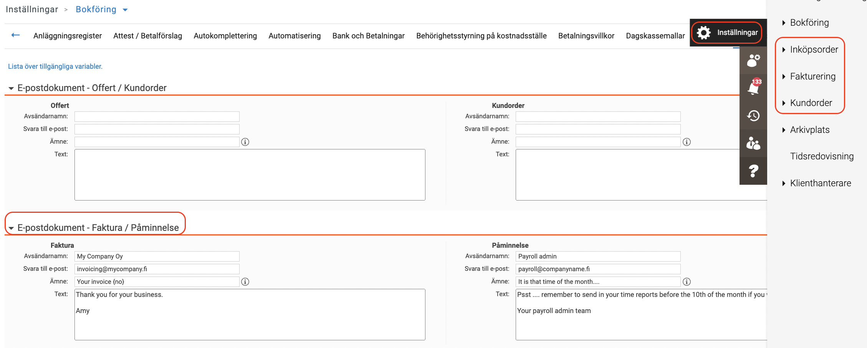Click Bokföring breadcrumb link
Screen dimensions: 867x348
pos(96,9)
